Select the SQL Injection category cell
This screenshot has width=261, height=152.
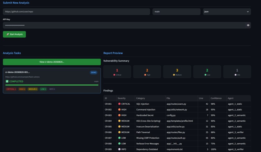click(x=150, y=104)
